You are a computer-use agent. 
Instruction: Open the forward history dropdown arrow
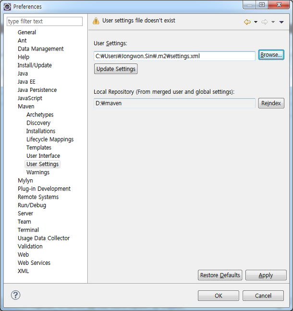coord(273,22)
